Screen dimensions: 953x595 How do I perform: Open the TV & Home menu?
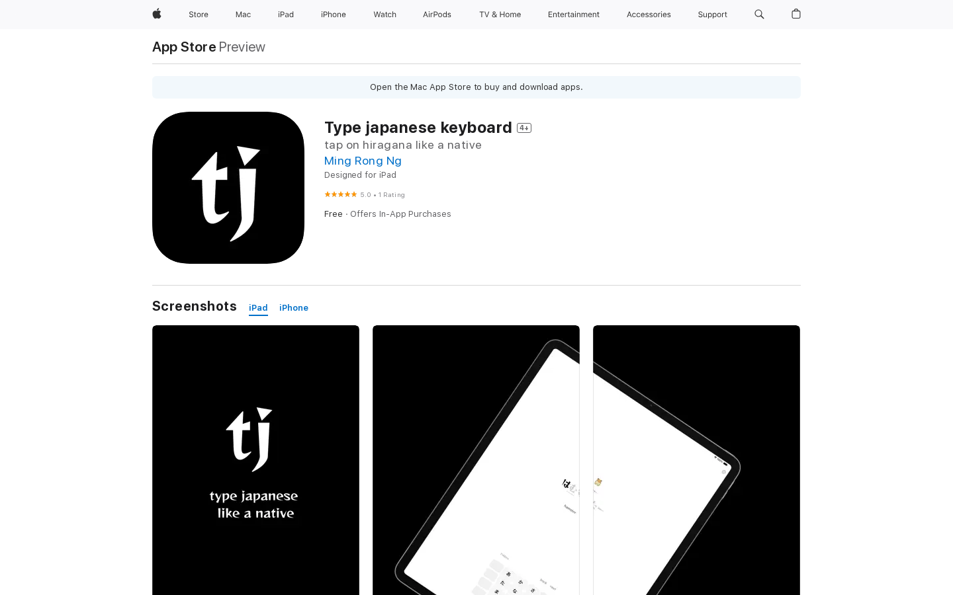point(500,15)
